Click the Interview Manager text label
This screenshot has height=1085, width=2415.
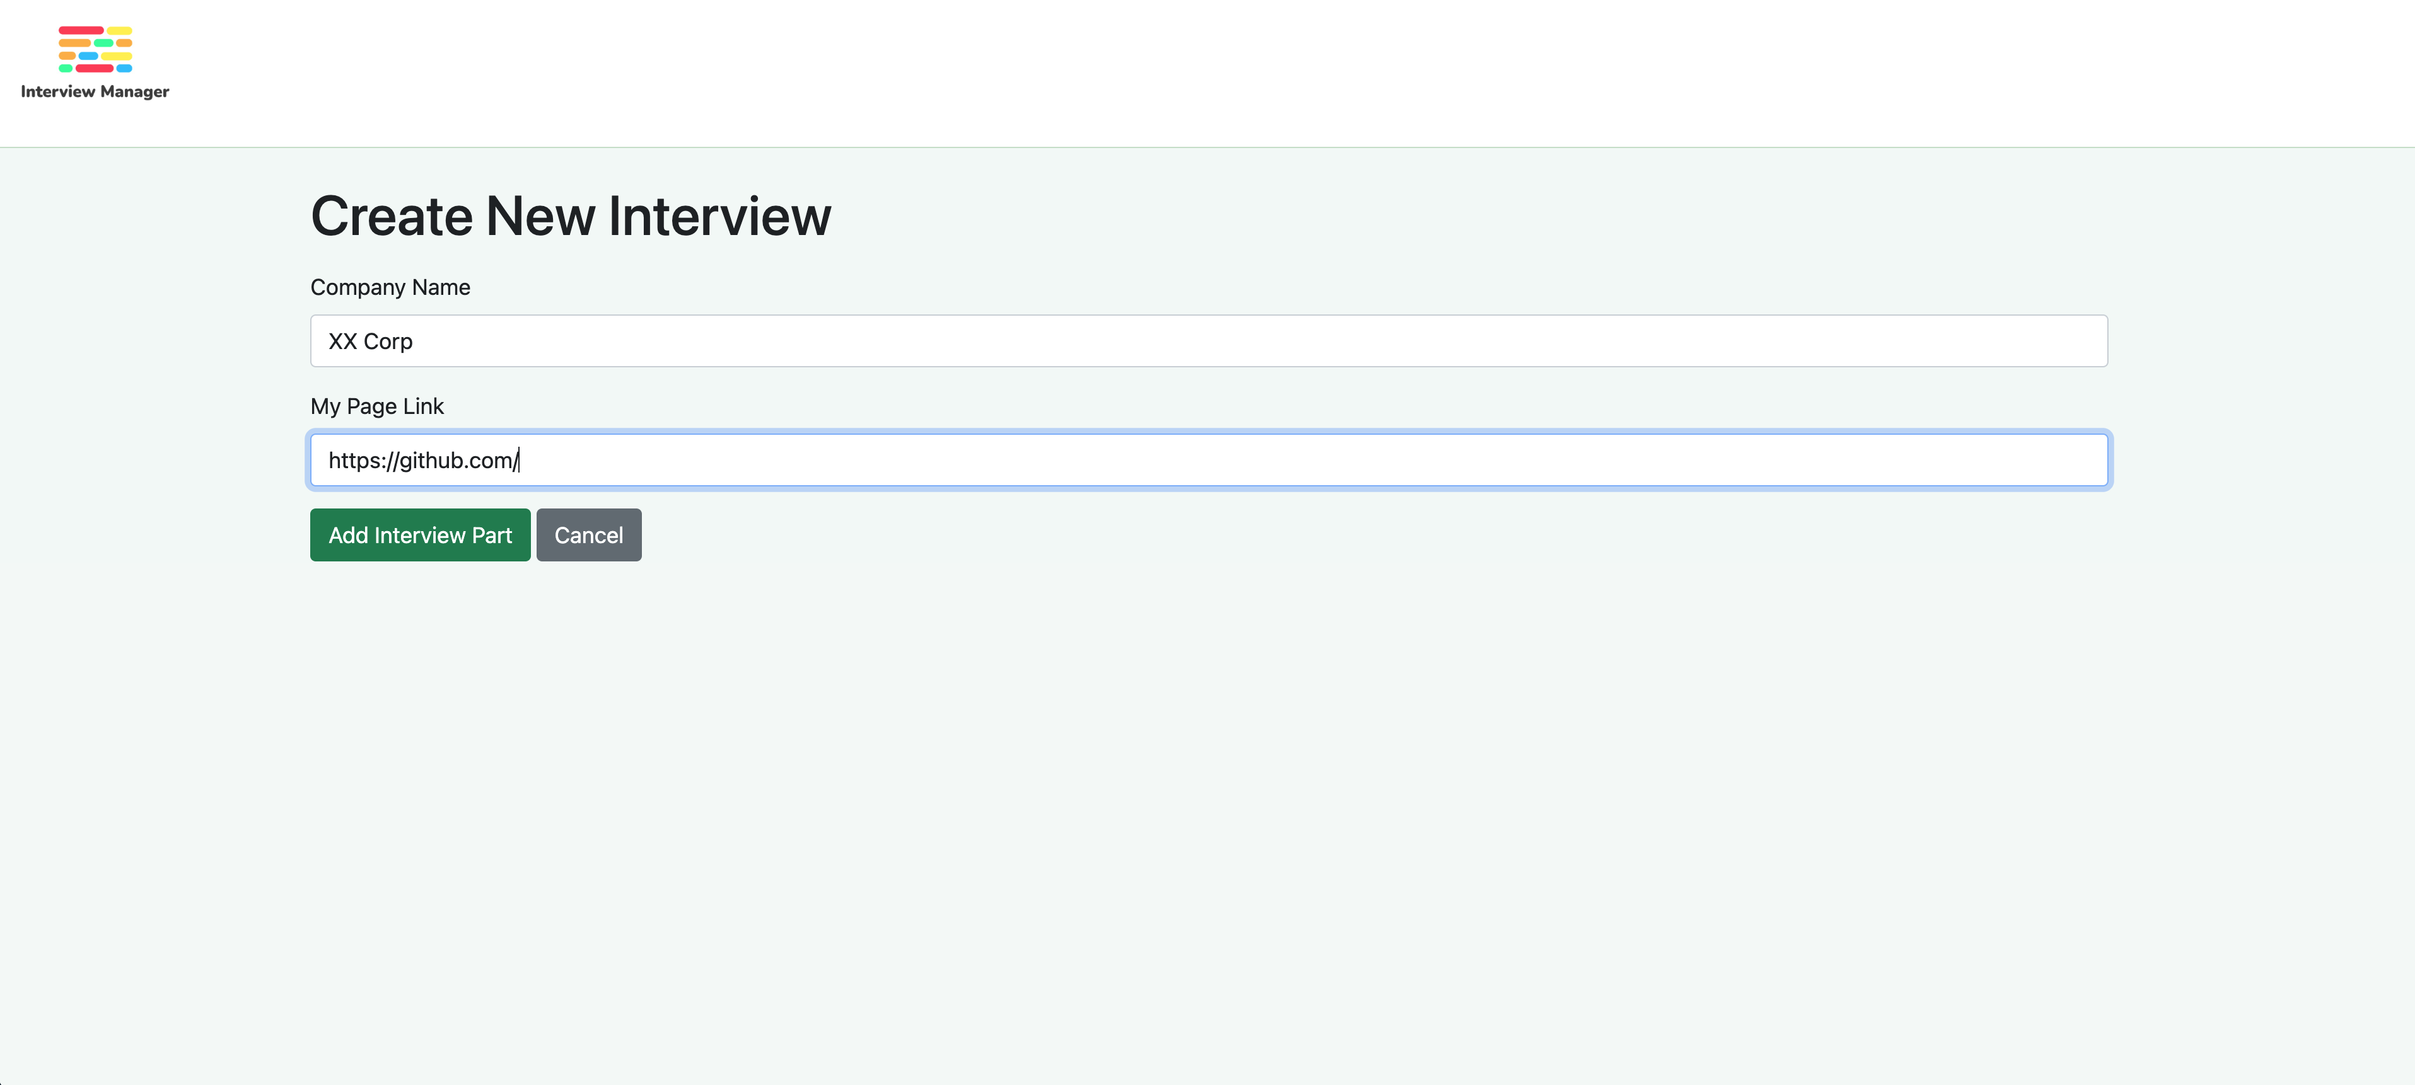(95, 93)
